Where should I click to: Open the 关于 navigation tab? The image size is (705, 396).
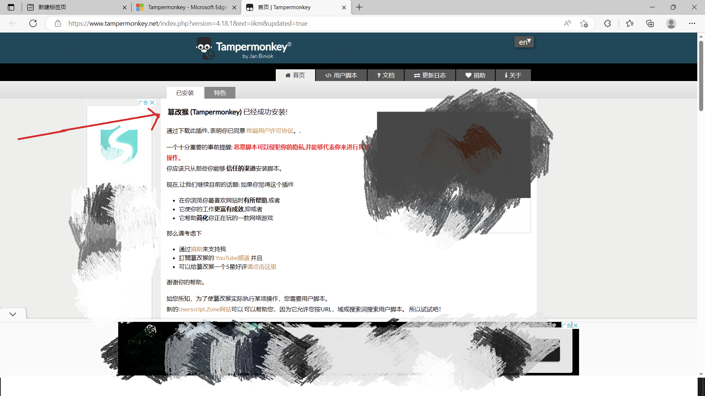pyautogui.click(x=513, y=75)
